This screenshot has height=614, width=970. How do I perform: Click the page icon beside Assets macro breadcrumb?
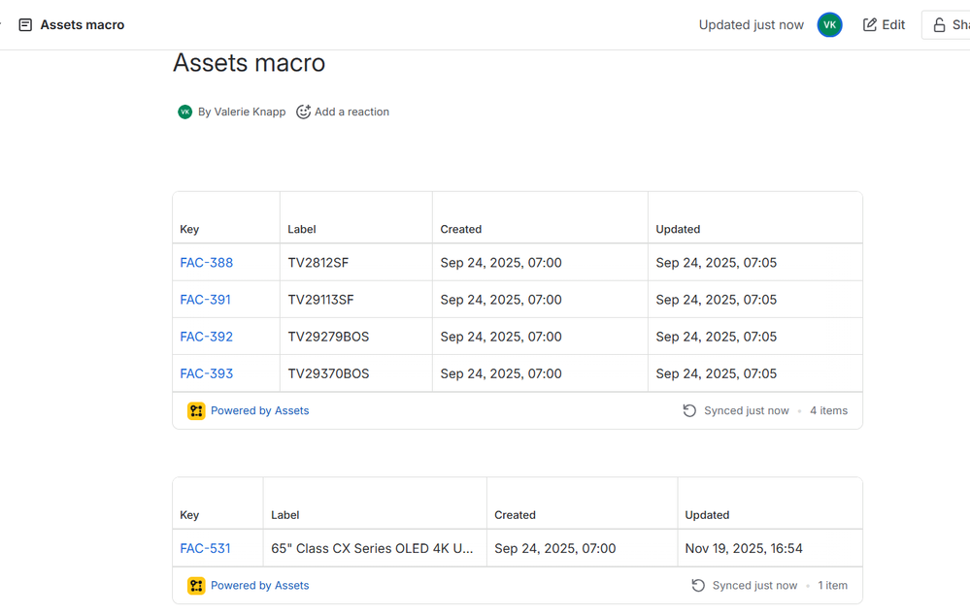(25, 24)
